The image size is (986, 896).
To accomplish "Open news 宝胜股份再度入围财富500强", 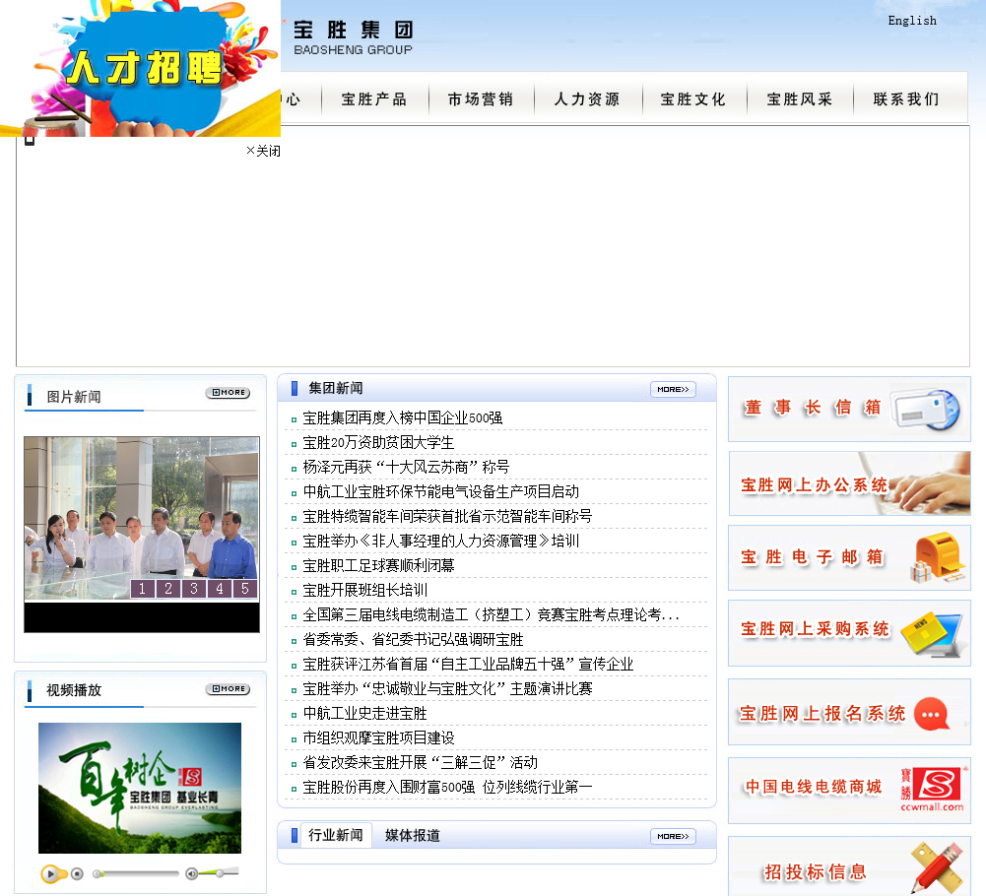I will pyautogui.click(x=448, y=788).
